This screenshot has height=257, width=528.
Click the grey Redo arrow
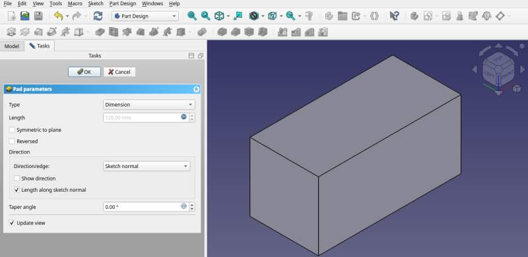77,16
